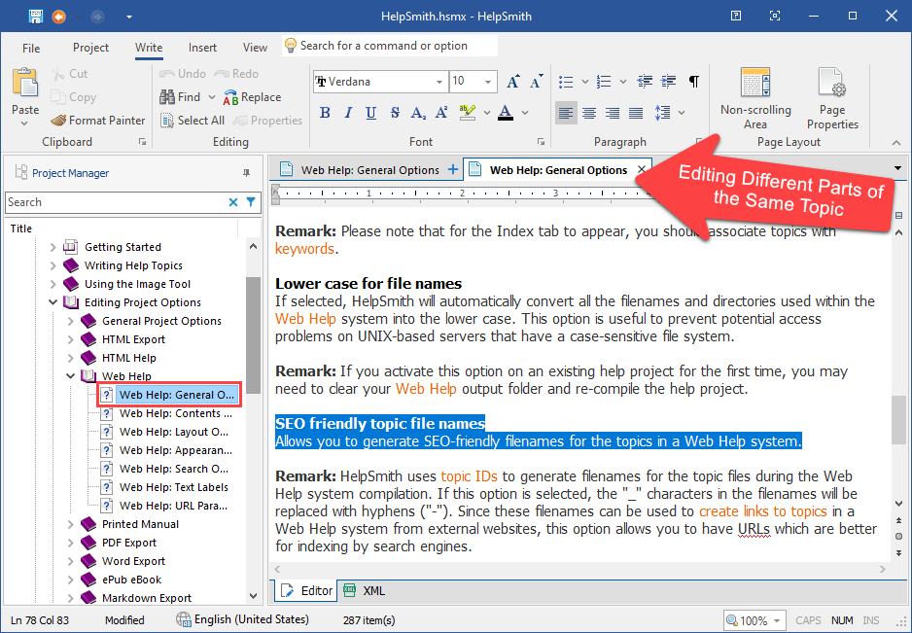912x633 pixels.
Task: Click the orange Back navigation arrow
Action: click(x=58, y=17)
